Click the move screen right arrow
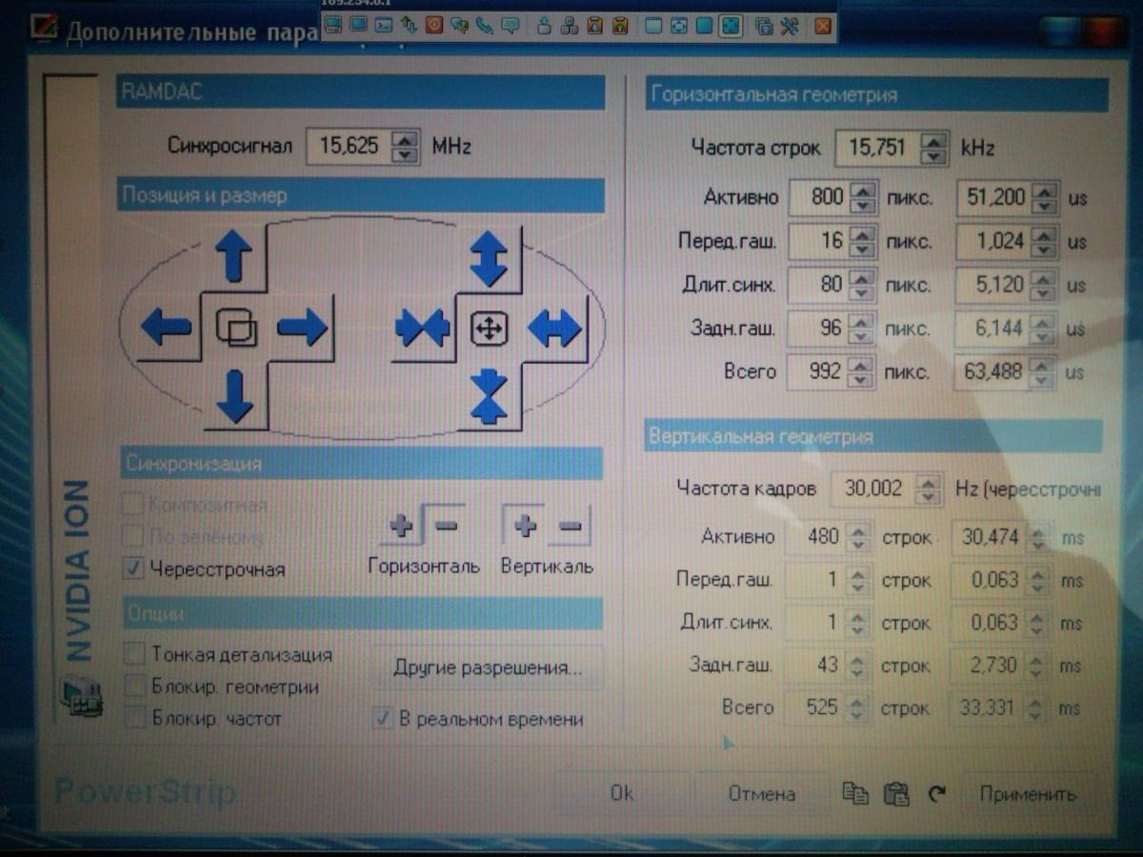The width and height of the screenshot is (1143, 857). pyautogui.click(x=302, y=328)
